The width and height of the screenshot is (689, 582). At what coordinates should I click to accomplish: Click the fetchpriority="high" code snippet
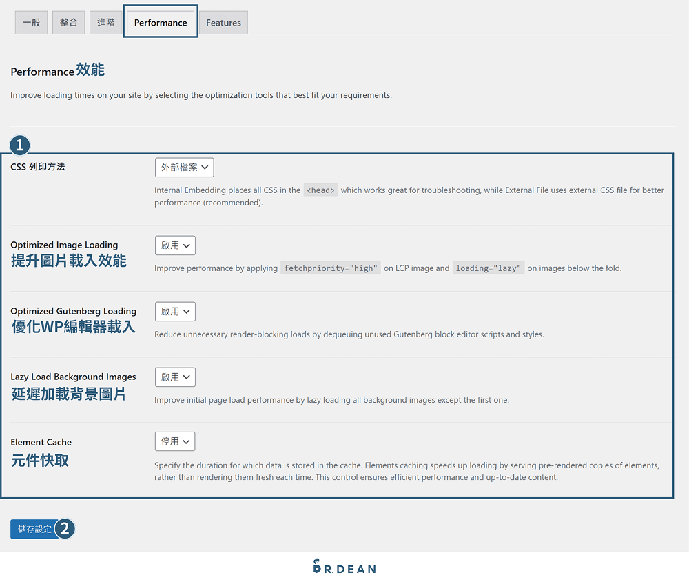pyautogui.click(x=330, y=268)
